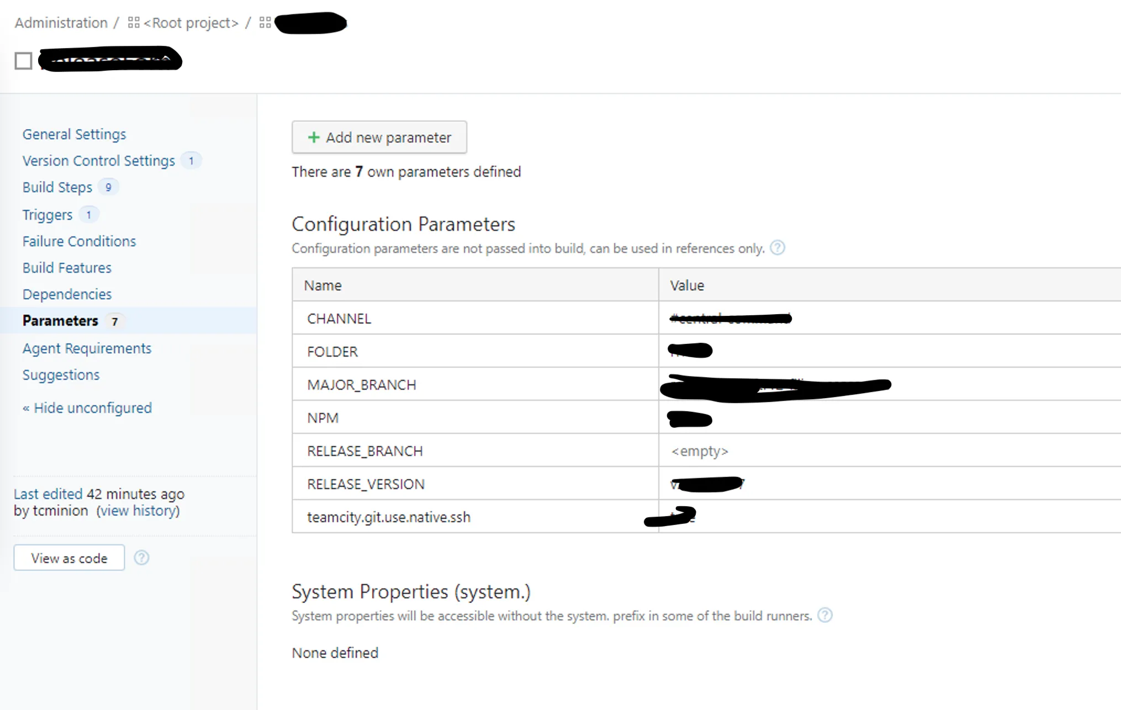The height and width of the screenshot is (710, 1121).
Task: Open help icon for System Properties
Action: [824, 615]
